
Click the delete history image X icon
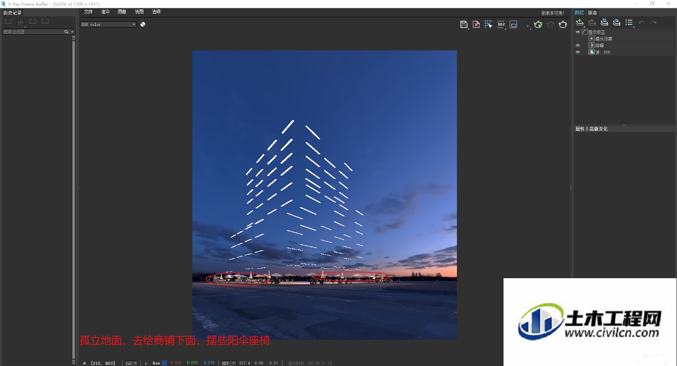45,22
